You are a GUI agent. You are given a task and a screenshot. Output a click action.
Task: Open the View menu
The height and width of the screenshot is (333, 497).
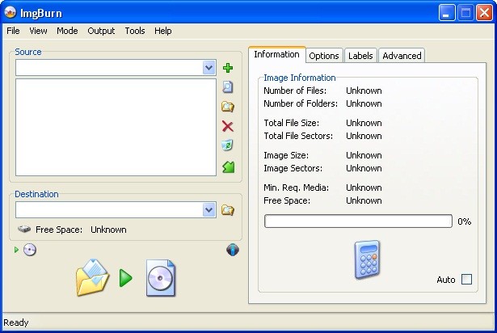click(38, 31)
